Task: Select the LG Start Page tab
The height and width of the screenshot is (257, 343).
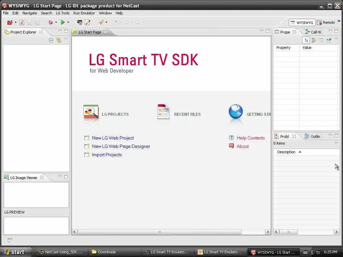Action: [87, 32]
